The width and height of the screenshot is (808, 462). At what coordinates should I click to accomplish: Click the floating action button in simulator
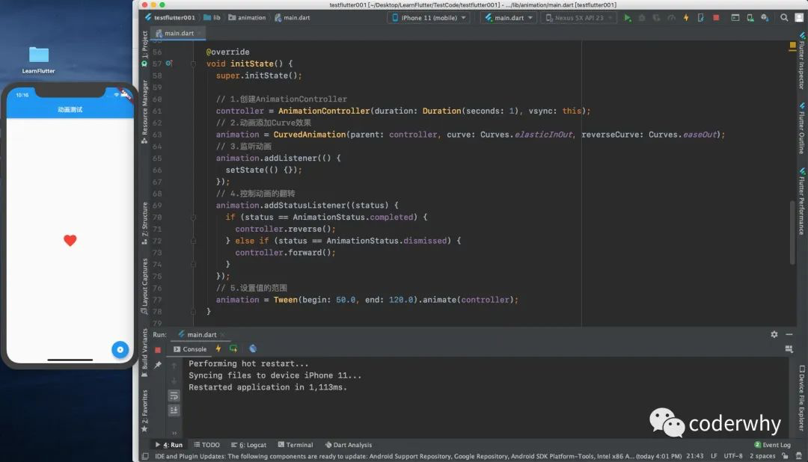(x=120, y=350)
